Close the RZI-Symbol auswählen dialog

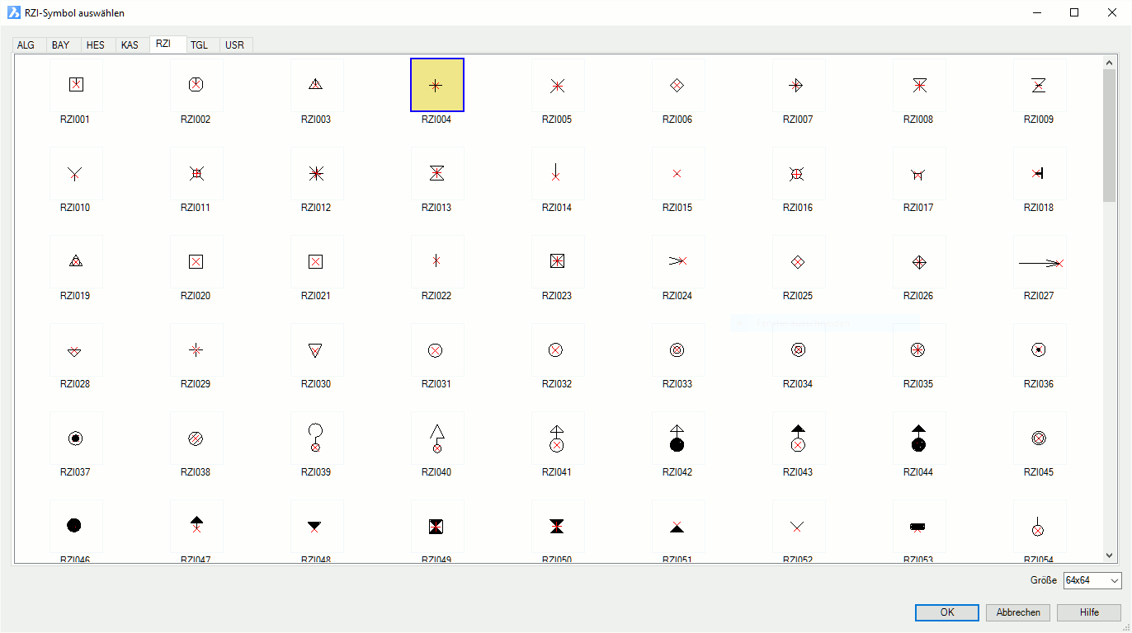[x=1112, y=12]
